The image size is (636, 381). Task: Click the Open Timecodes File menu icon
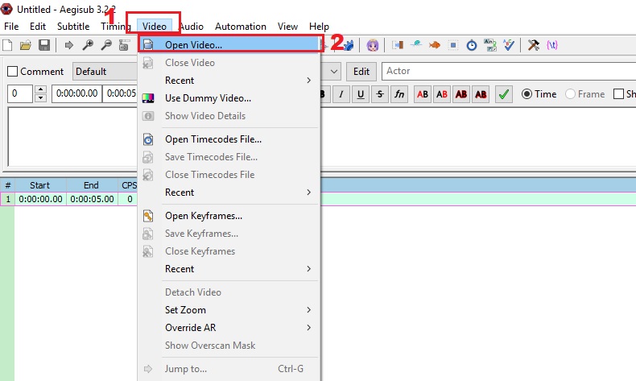[148, 139]
